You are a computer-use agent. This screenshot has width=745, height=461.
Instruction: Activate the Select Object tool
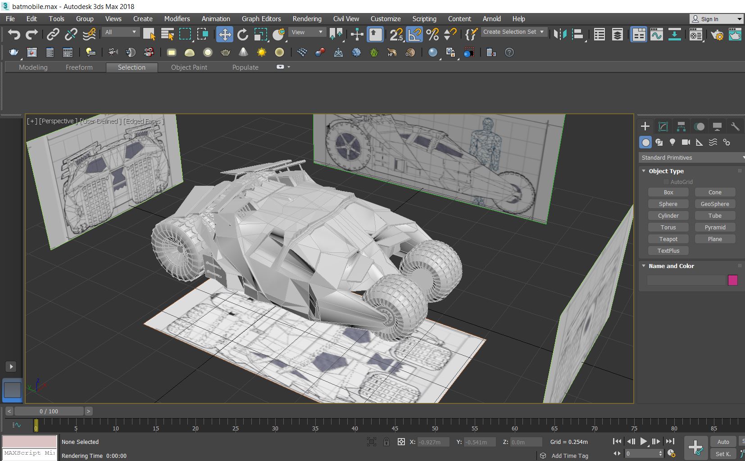click(x=149, y=34)
